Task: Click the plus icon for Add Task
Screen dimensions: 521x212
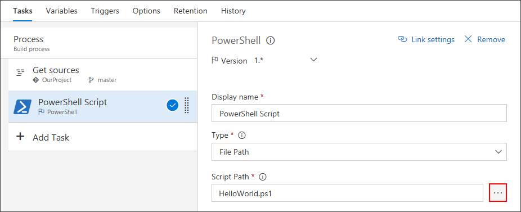Action: click(21, 137)
